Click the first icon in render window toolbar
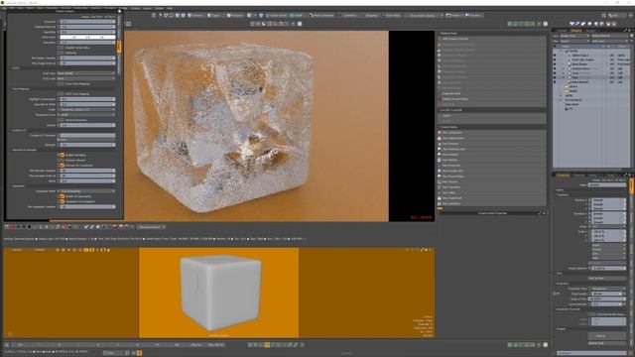 [7, 227]
